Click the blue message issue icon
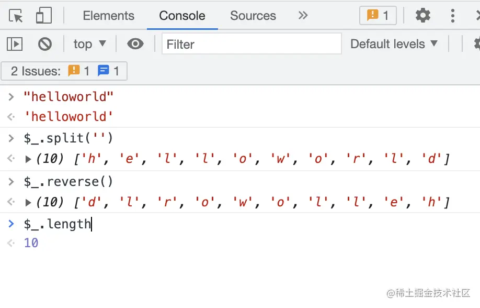The height and width of the screenshot is (308, 480). [104, 71]
